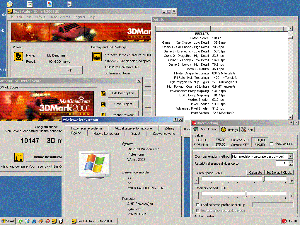Image resolution: width=300 pixels, height=225 pixels.
Task: Select the 3DMark Score row in Details
Action: [x=221, y=38]
